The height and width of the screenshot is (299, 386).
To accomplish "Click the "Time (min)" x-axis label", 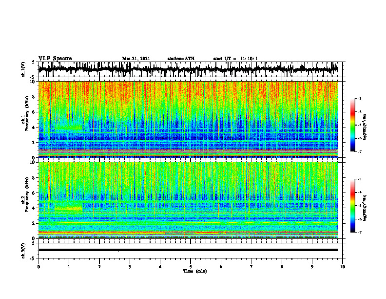I will coord(195,271).
